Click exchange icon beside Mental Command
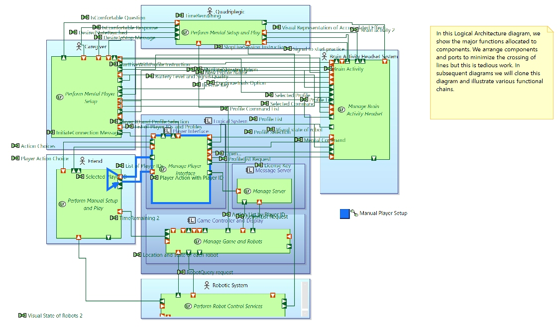 pyautogui.click(x=299, y=140)
